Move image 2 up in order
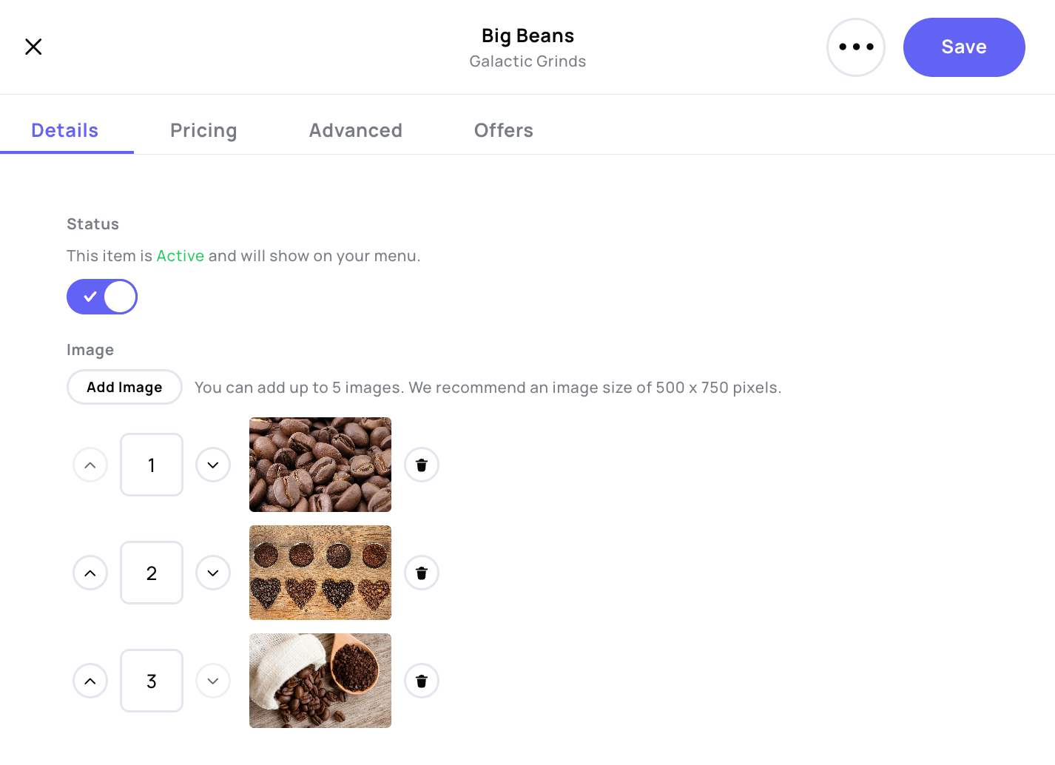The width and height of the screenshot is (1055, 765). pyautogui.click(x=90, y=573)
